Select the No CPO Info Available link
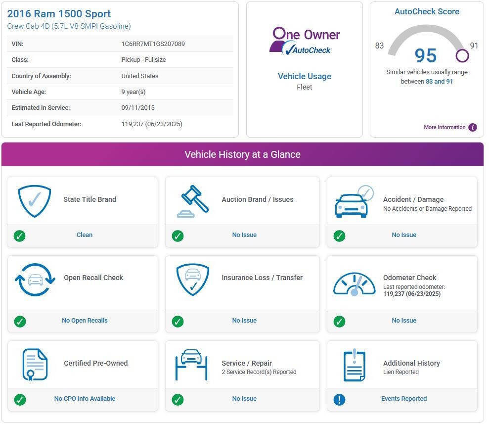The height and width of the screenshot is (424, 489). [x=85, y=399]
